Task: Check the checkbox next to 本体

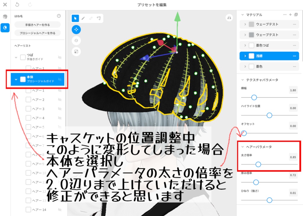Action: click(23, 79)
